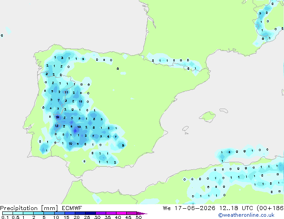Click the 5–10 mm legend color swatch
The image size is (284, 219).
point(49,213)
